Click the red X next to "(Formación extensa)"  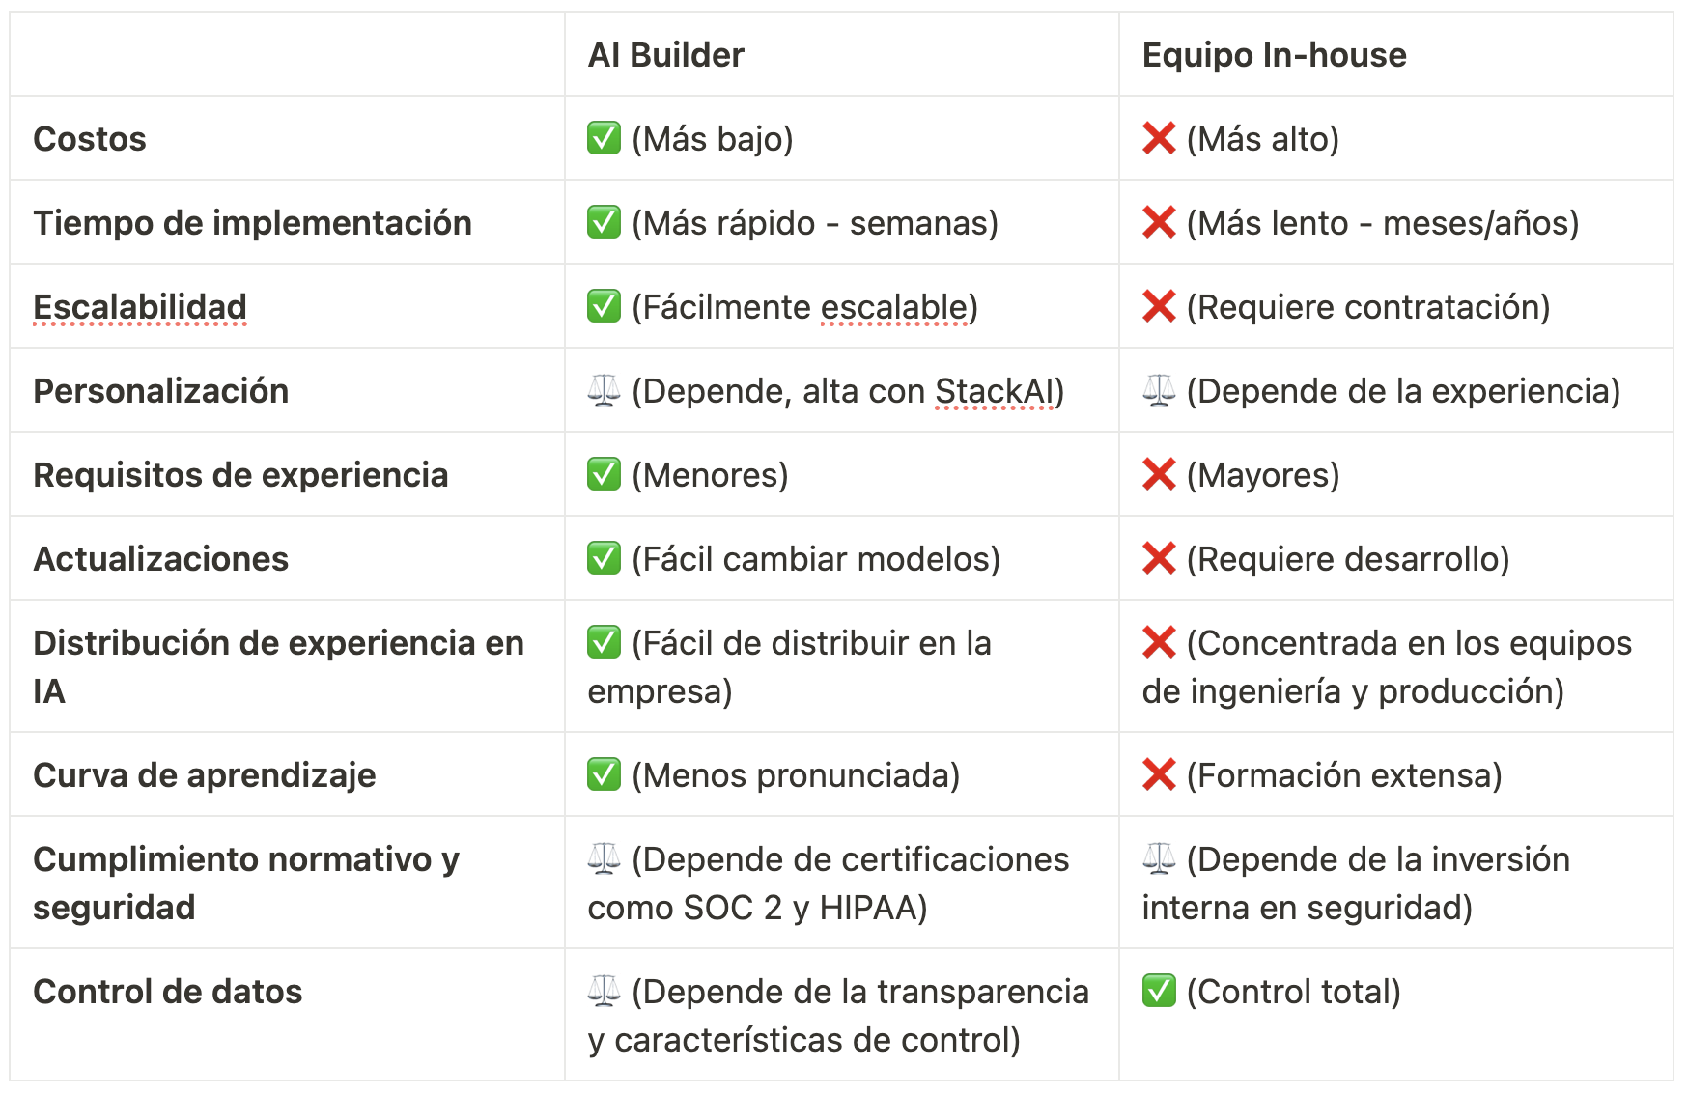pyautogui.click(x=1158, y=774)
